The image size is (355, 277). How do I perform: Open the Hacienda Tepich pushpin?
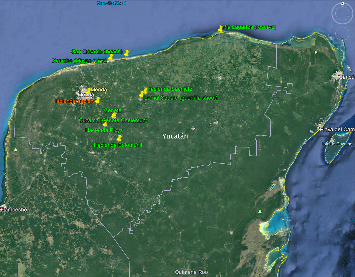[x=97, y=100]
